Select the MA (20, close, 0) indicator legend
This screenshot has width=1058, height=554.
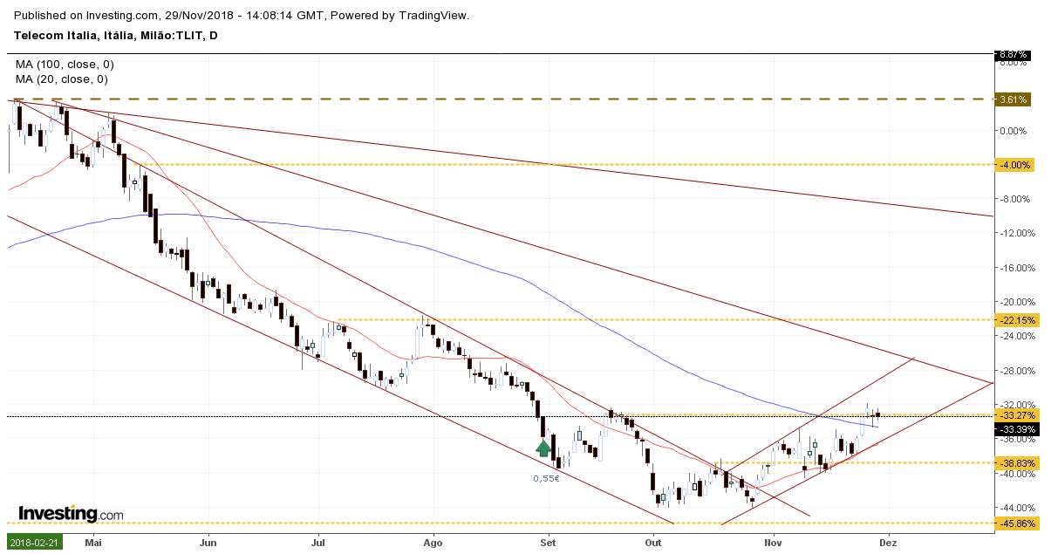click(62, 79)
